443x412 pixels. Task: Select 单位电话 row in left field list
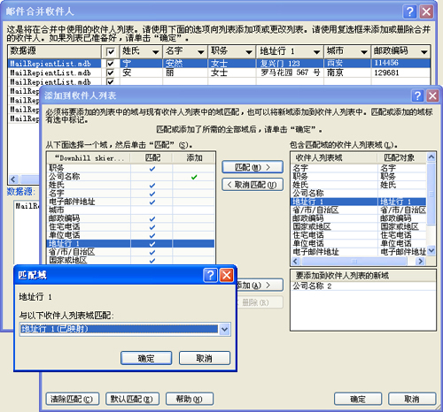point(131,235)
